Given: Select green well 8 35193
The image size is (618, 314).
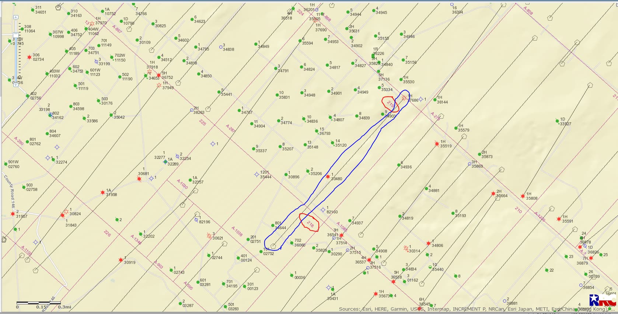Looking at the screenshot, I should pyautogui.click(x=453, y=213).
